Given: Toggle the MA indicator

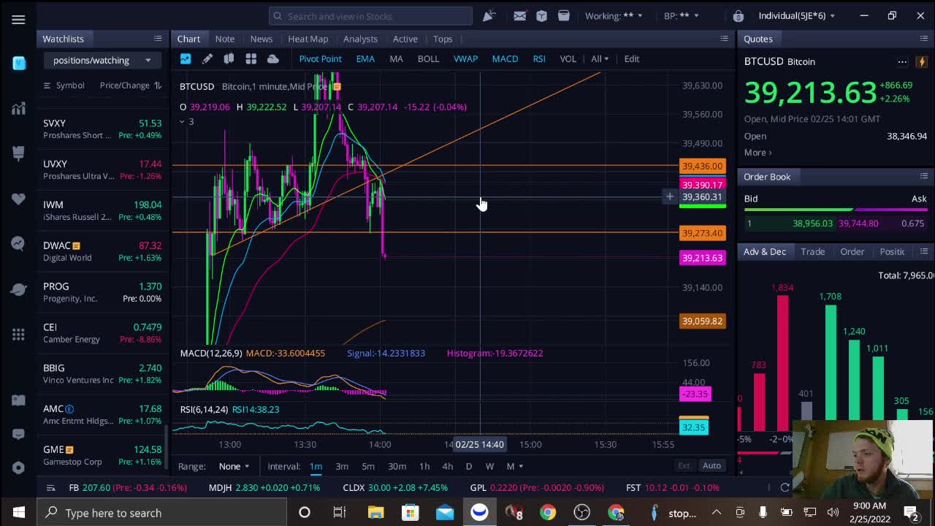Looking at the screenshot, I should coord(396,58).
